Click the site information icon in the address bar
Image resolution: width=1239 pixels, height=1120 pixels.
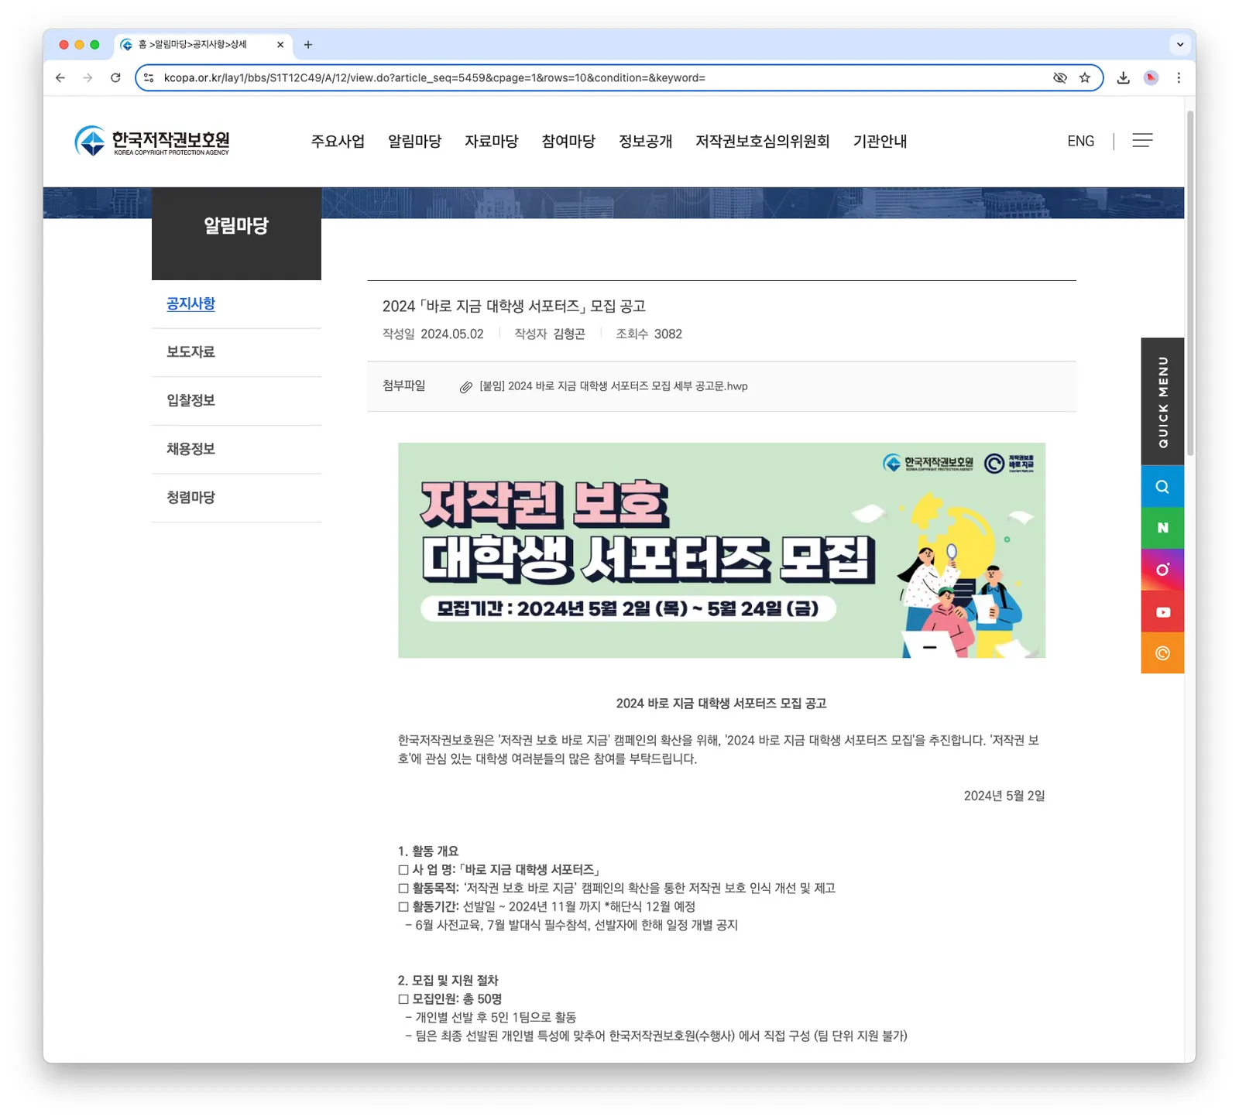(149, 77)
